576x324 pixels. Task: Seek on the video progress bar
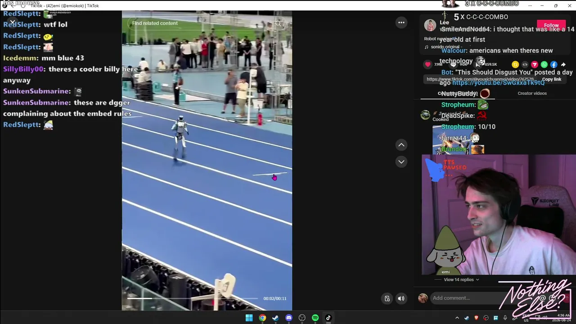193,298
